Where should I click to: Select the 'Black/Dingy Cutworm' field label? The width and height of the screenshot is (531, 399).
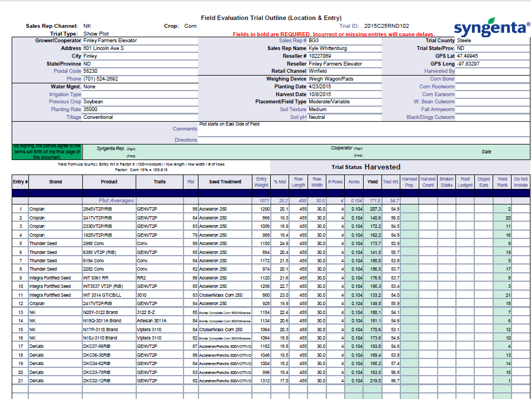430,117
